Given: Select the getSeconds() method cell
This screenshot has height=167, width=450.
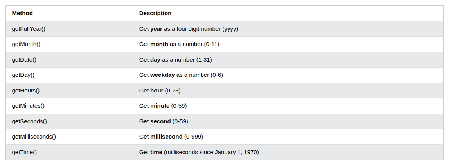Looking at the screenshot, I should (29, 121).
